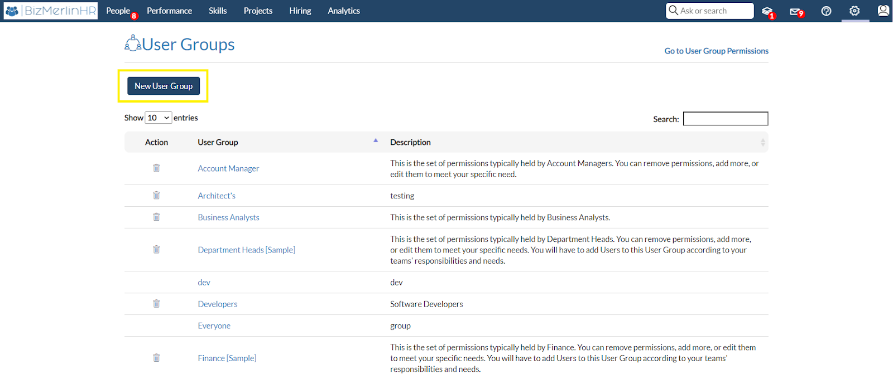893x379 pixels.
Task: Delete the Account Manager group via trash icon
Action: [156, 168]
